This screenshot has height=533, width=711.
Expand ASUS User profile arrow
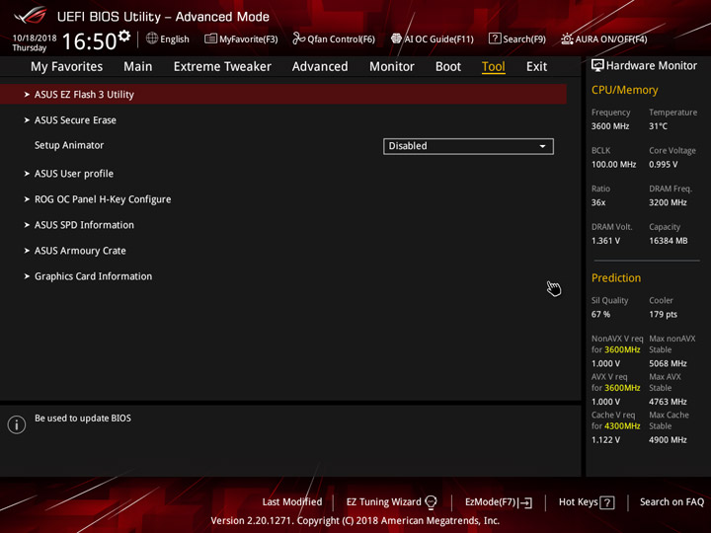point(27,174)
